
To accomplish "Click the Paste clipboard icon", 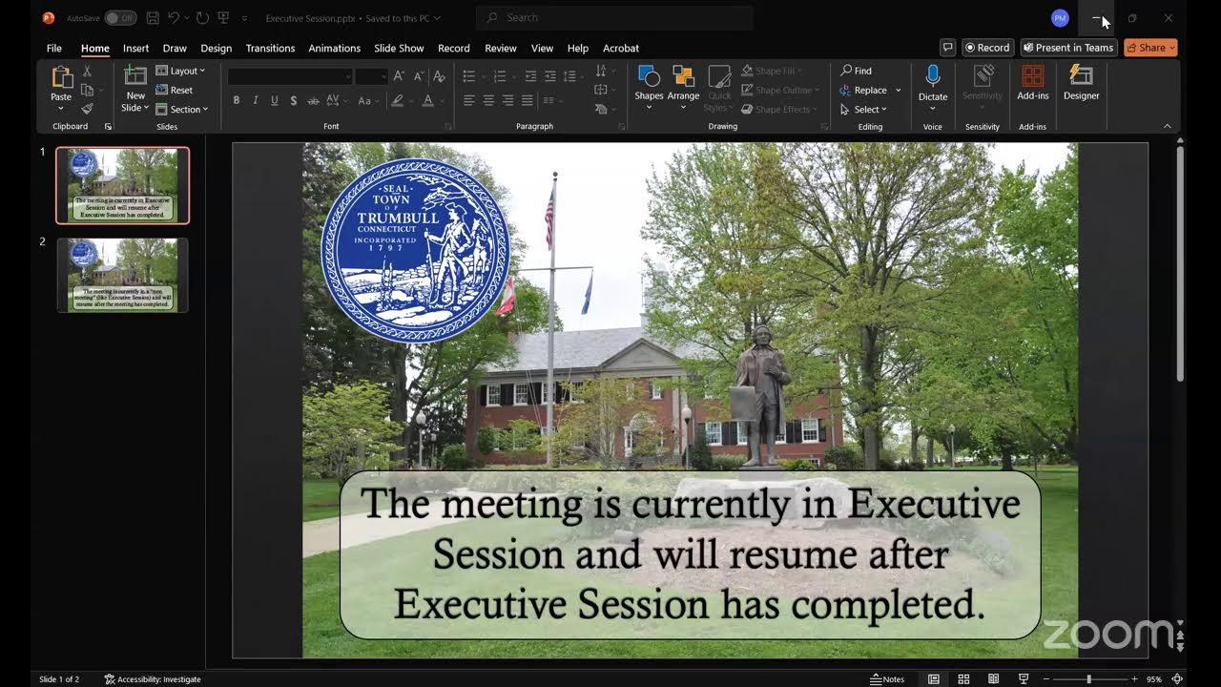I will tap(61, 77).
